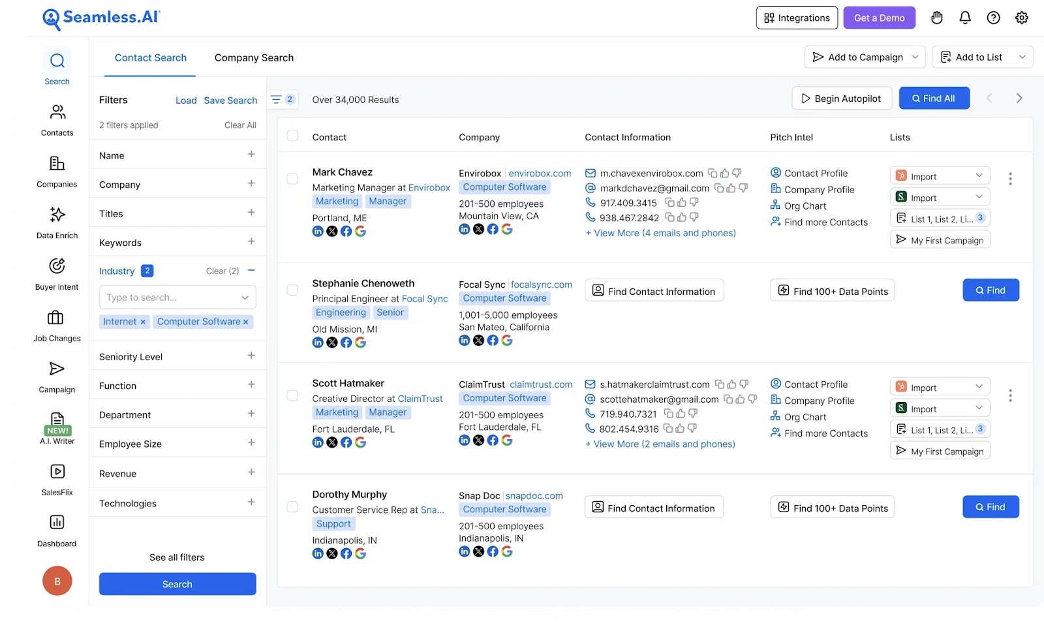Switch to the Contact Search tab
1044x631 pixels.
coord(151,57)
